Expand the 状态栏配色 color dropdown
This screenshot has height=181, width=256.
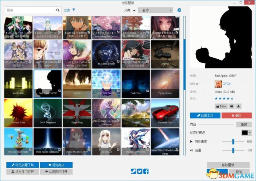click(246, 133)
